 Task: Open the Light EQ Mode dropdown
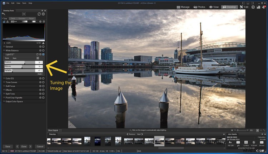click(x=38, y=58)
